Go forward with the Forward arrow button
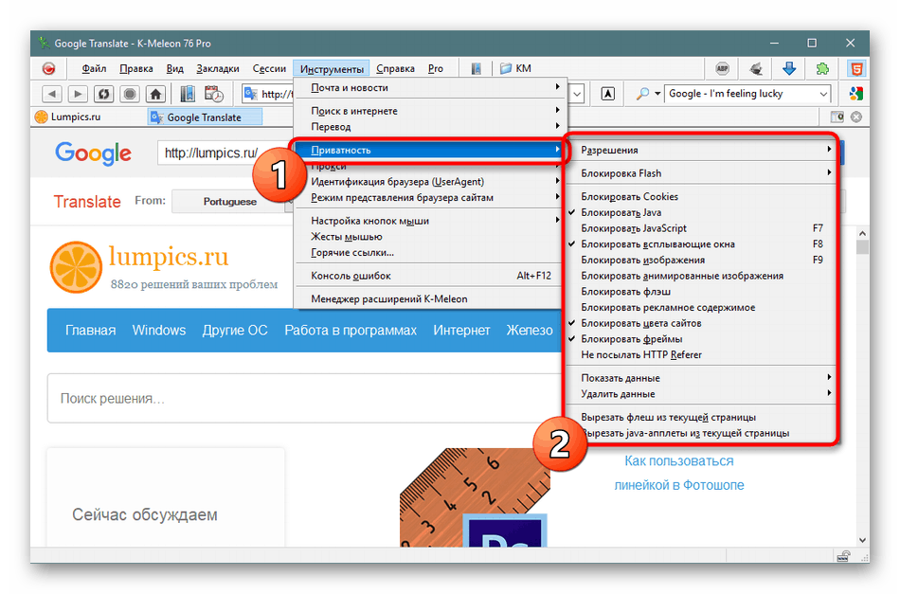 click(x=78, y=94)
